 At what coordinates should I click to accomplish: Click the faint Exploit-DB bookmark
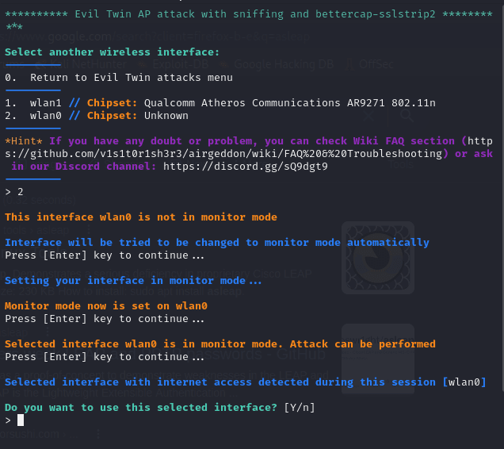174,64
